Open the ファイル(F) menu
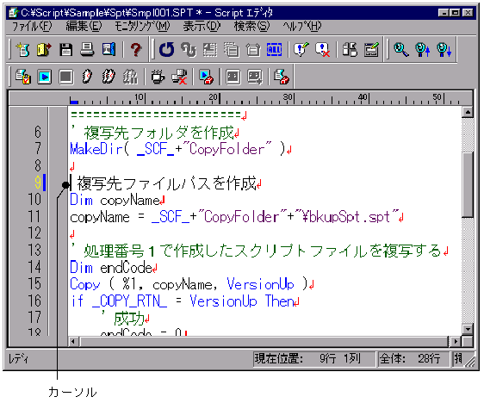The width and height of the screenshot is (484, 403). [32, 27]
